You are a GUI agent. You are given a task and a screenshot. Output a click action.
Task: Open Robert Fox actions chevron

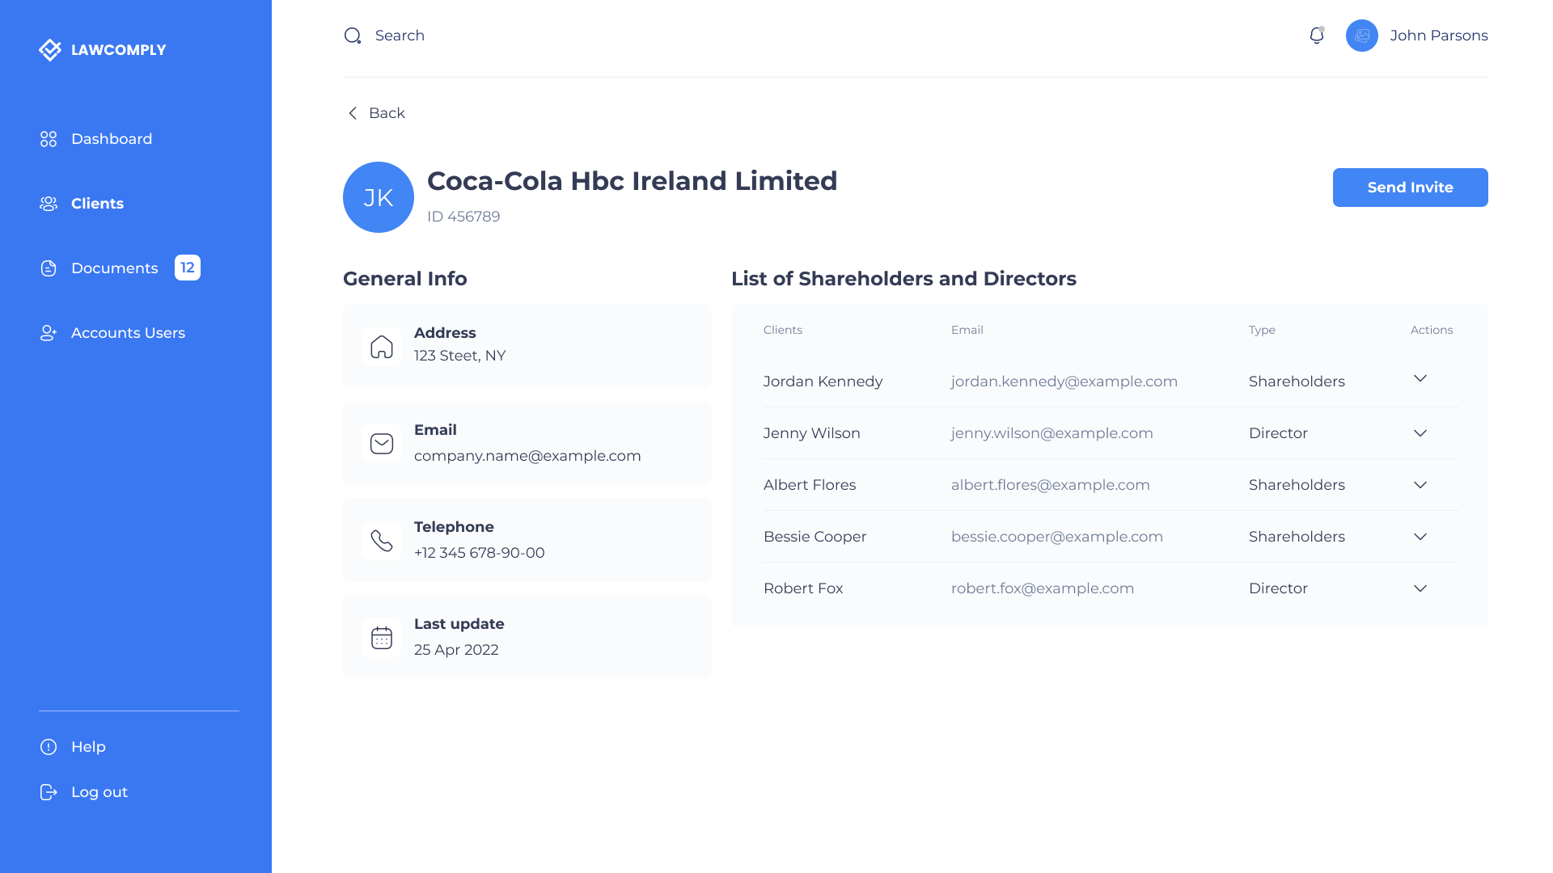click(x=1420, y=588)
